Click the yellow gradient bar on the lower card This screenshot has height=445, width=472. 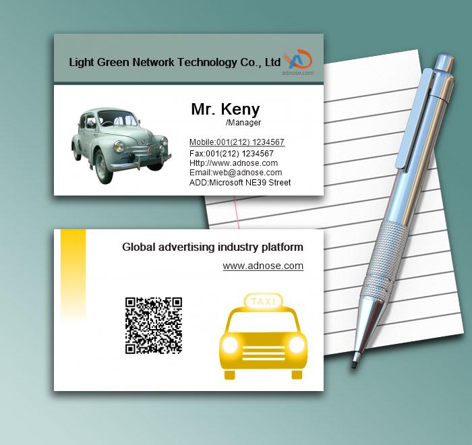pos(73,276)
